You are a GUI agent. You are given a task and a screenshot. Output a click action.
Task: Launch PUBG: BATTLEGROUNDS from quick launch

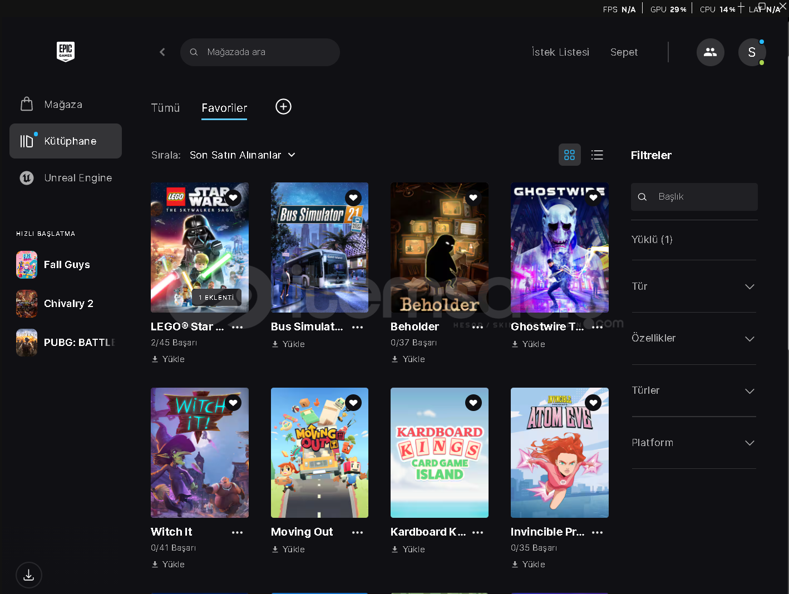[66, 343]
